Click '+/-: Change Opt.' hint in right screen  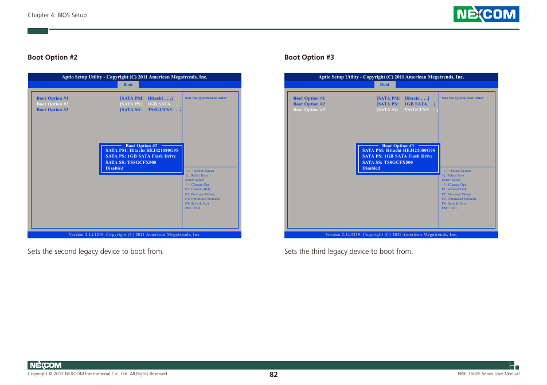454,184
